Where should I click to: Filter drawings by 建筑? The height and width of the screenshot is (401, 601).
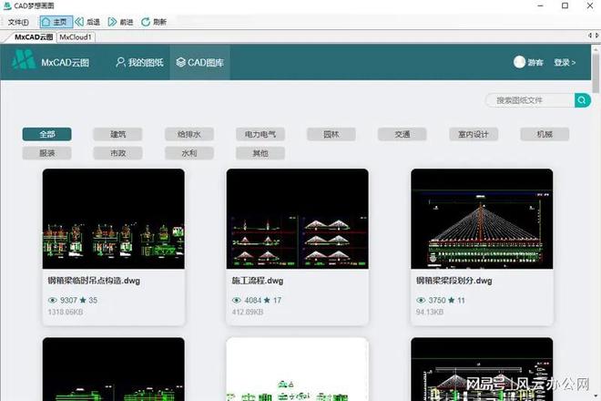click(117, 134)
